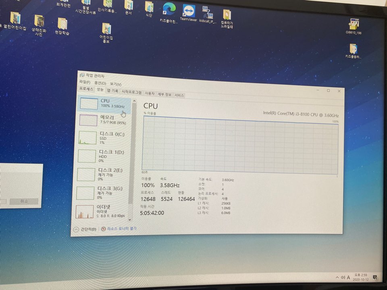Switch to the 프로세스 tab
This screenshot has width=387, height=290.
coord(86,88)
